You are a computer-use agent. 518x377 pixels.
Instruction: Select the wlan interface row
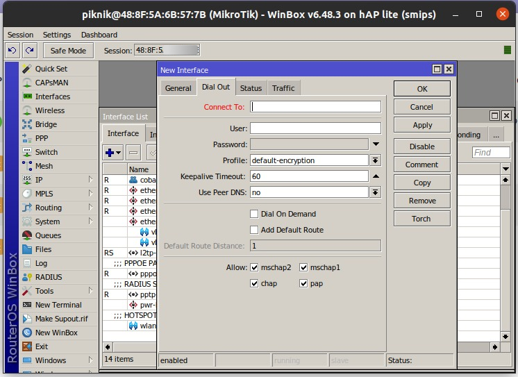point(129,326)
